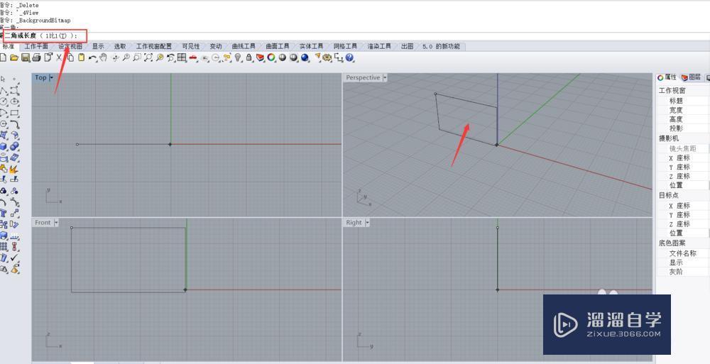
Task: Open Options with the gear icon
Action: pyautogui.click(x=327, y=57)
